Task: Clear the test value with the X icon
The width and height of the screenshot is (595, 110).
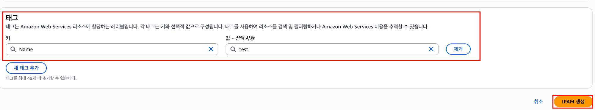Action: pos(431,49)
